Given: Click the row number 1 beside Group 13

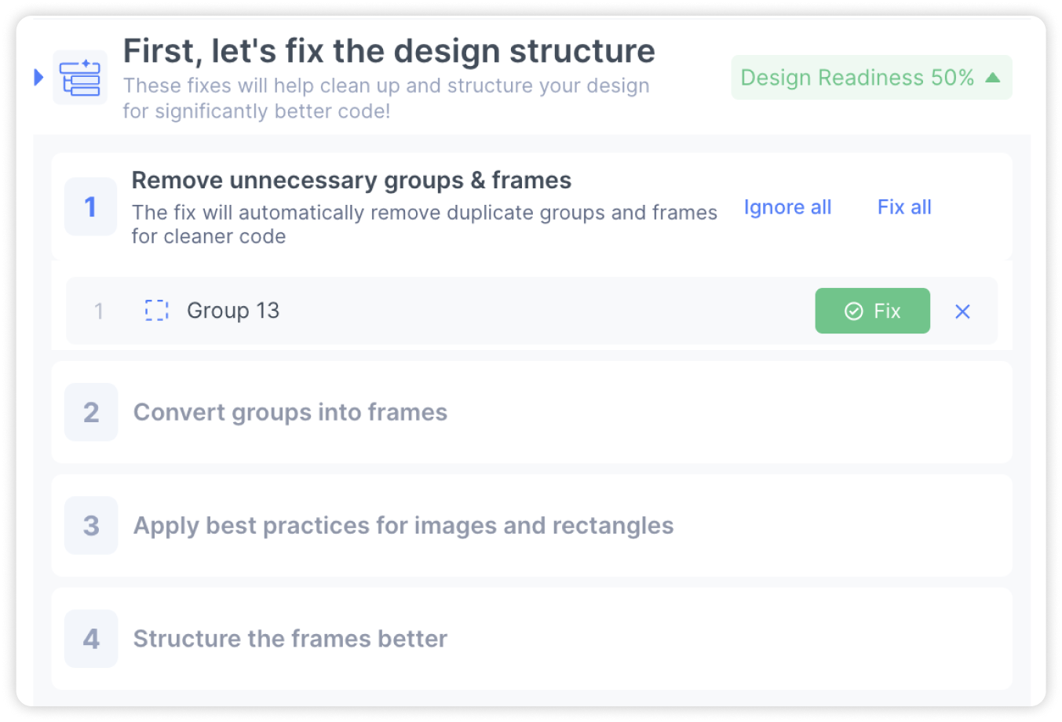Looking at the screenshot, I should pos(100,311).
